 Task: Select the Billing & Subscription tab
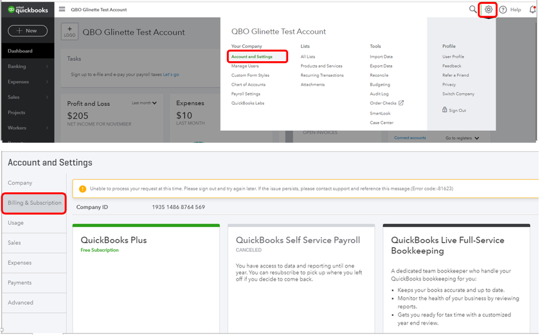[x=34, y=203]
